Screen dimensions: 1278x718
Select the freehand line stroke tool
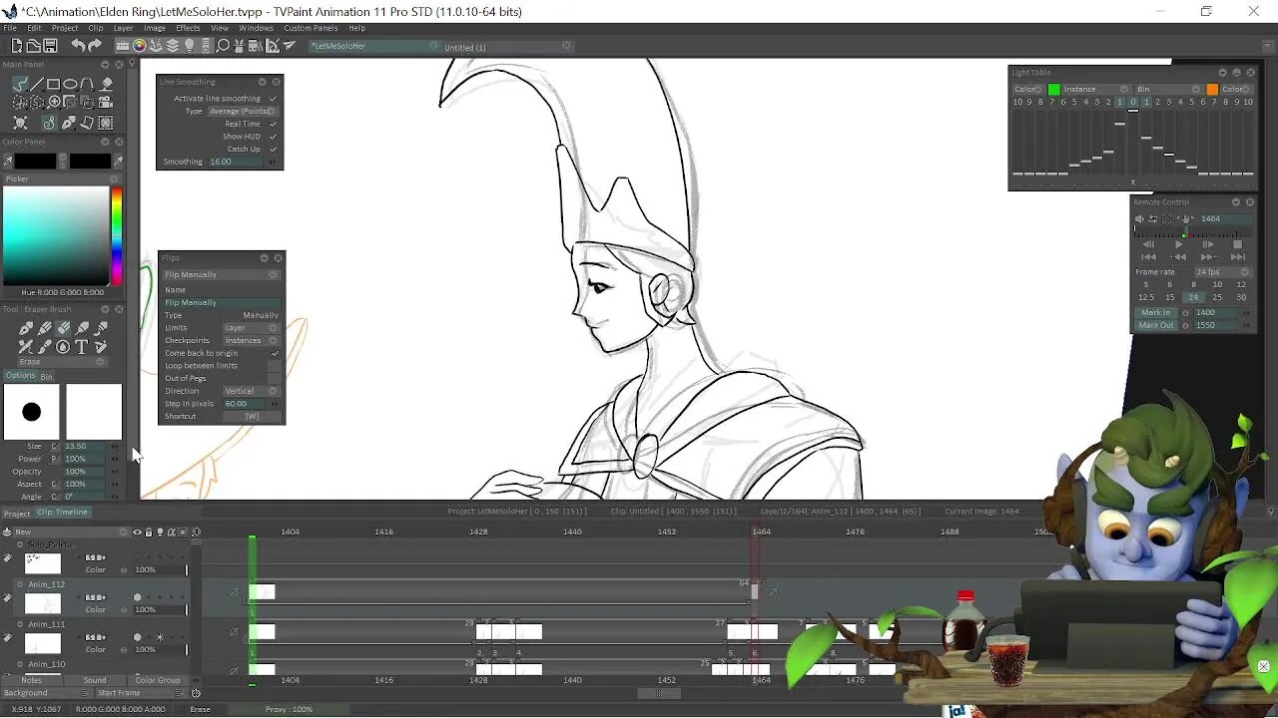tap(19, 84)
